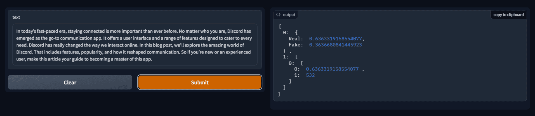Collapse the nested "0:" array inside node 1
This screenshot has width=535, height=116.
pos(291,63)
